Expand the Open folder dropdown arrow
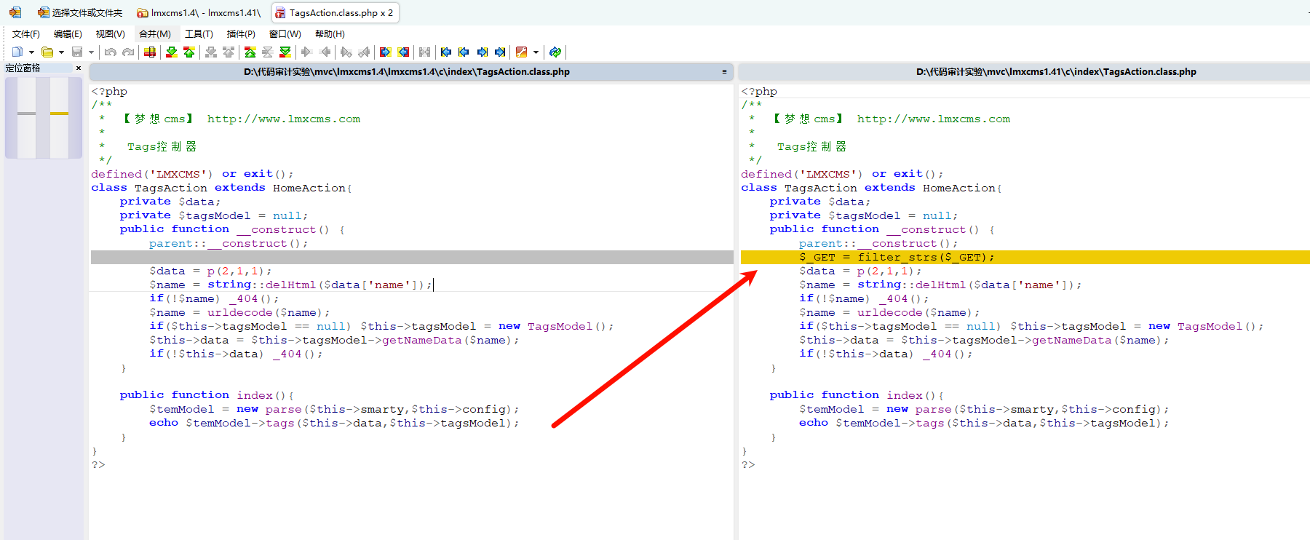The image size is (1310, 540). click(x=61, y=52)
